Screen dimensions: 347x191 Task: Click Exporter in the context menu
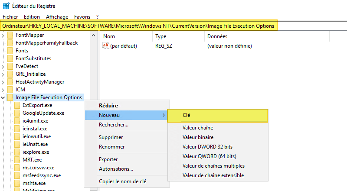pos(108,159)
